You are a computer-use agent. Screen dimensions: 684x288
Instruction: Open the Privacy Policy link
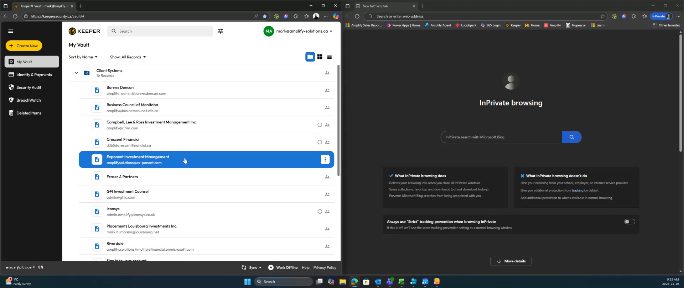(325, 268)
